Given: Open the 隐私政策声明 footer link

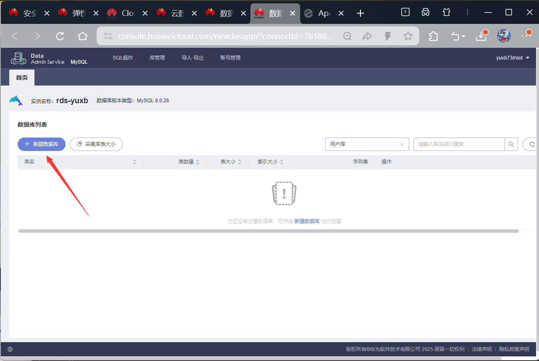Looking at the screenshot, I should click(x=514, y=349).
